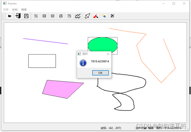Image resolution: width=191 pixels, height=132 pixels.
Task: Open the 绘制 menu
Action: (15, 9)
